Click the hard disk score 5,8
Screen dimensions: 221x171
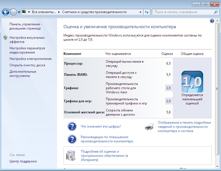coord(168,112)
